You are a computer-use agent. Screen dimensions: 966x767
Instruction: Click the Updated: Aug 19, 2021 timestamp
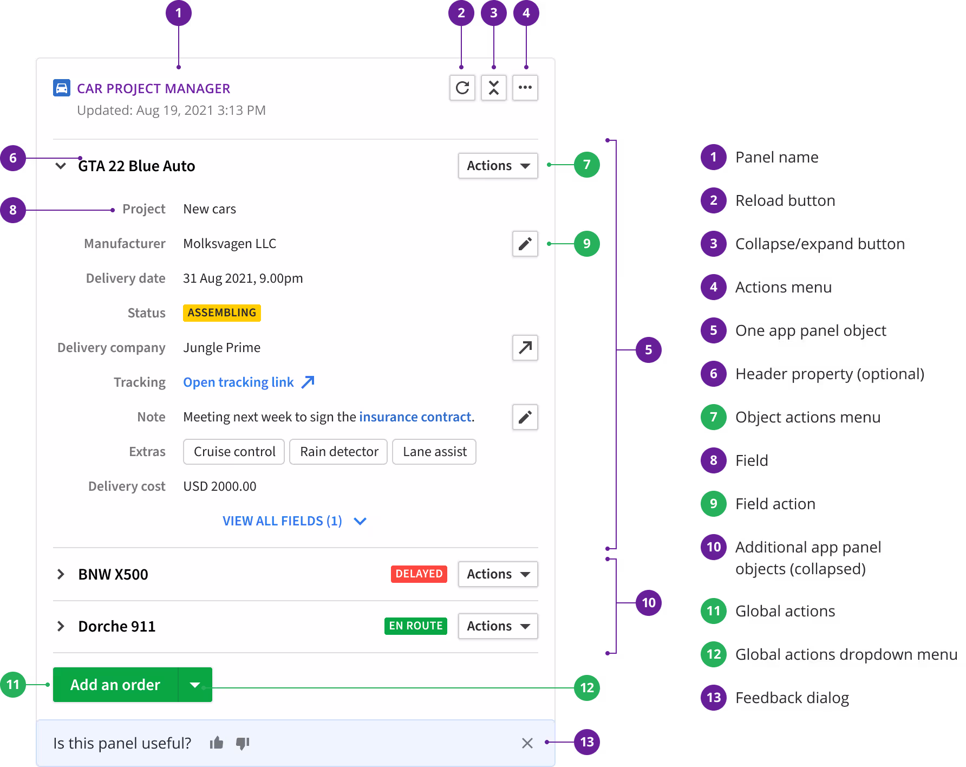171,110
